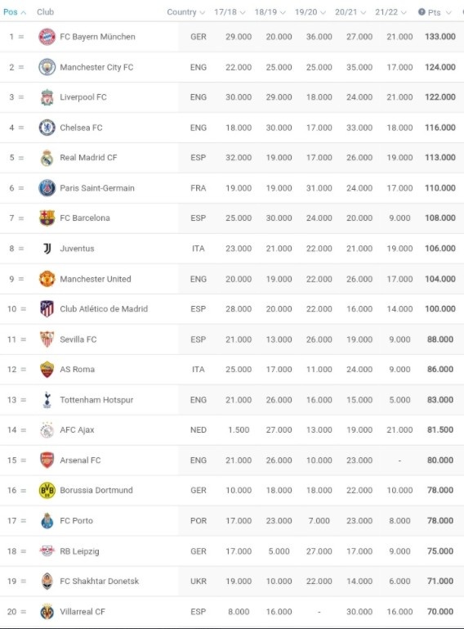Click the Manchester City FC crest
The width and height of the screenshot is (464, 629).
point(47,67)
